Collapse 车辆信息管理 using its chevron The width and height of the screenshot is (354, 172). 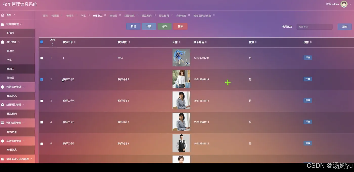tap(24, 141)
